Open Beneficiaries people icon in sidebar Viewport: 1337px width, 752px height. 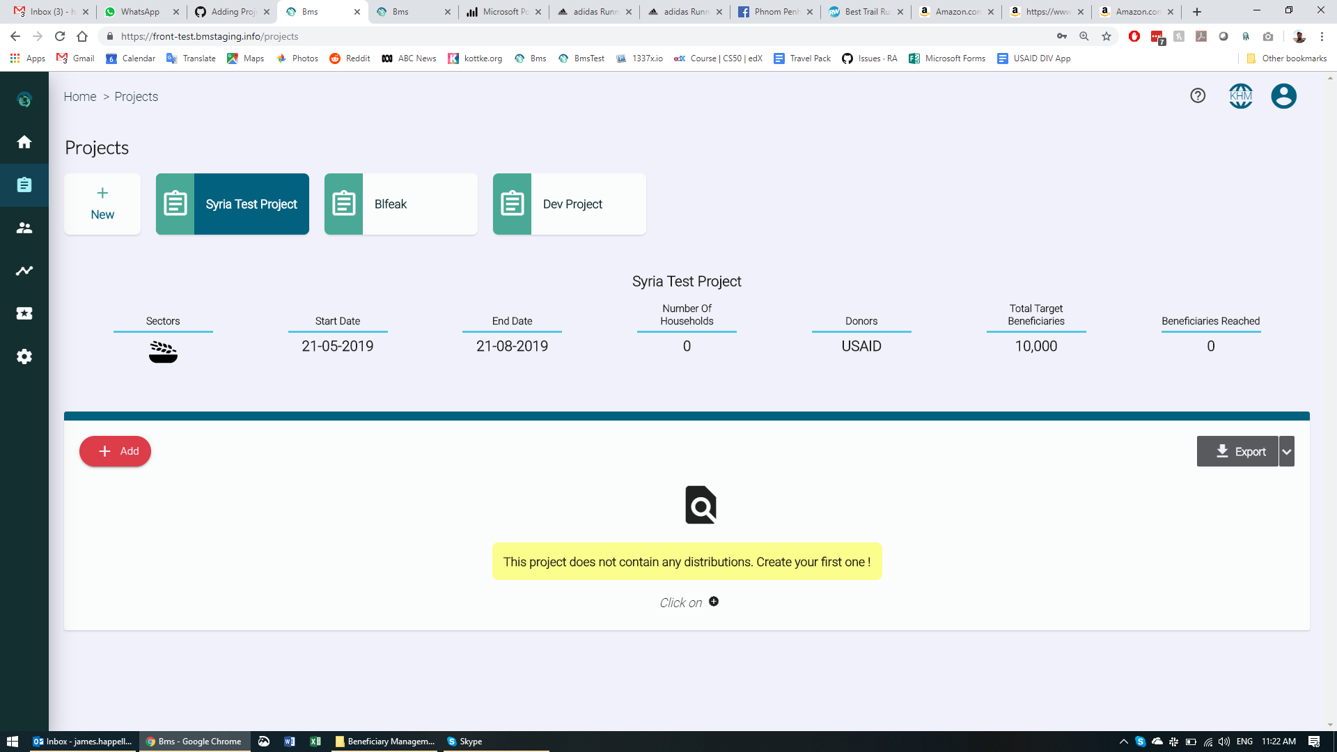point(24,228)
